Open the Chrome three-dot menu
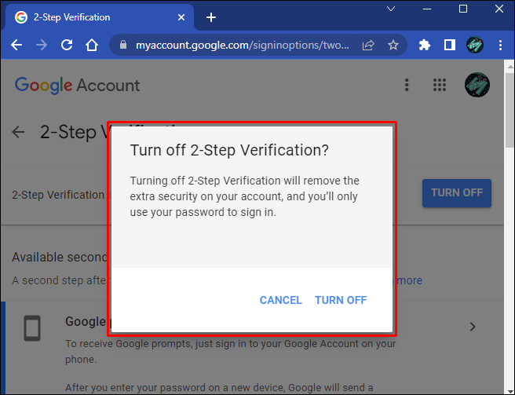The image size is (515, 395). coord(500,46)
